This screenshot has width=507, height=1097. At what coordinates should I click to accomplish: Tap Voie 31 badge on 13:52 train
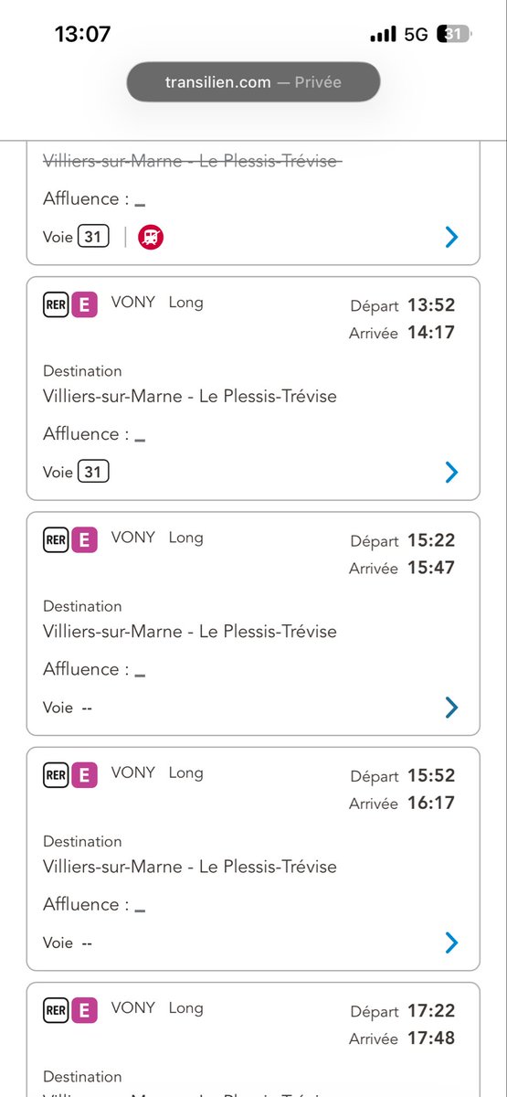[x=93, y=472]
